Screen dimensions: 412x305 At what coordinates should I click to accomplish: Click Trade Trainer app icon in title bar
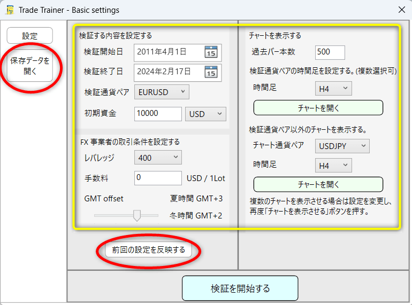[10, 10]
